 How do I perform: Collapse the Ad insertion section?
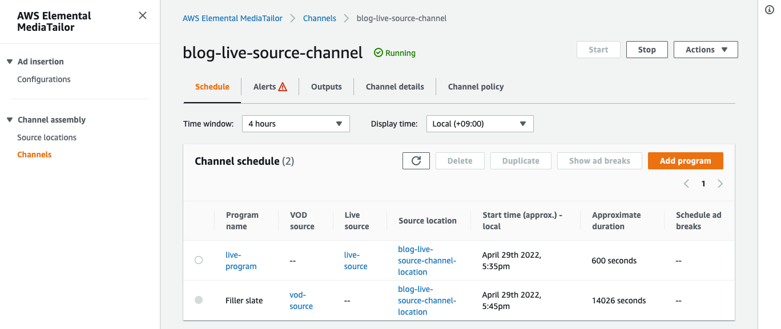(10, 62)
